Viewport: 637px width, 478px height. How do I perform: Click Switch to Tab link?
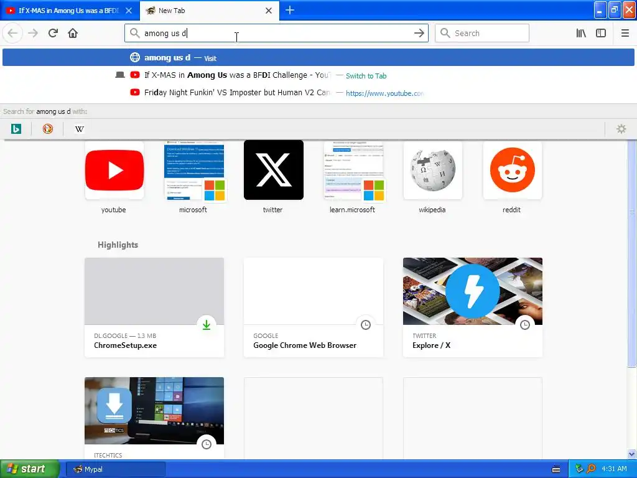tap(366, 76)
